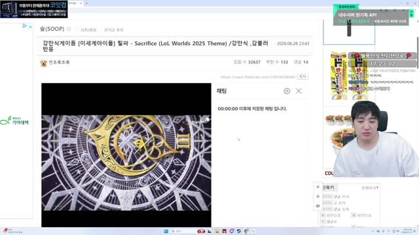Click the post title text

click(155, 46)
